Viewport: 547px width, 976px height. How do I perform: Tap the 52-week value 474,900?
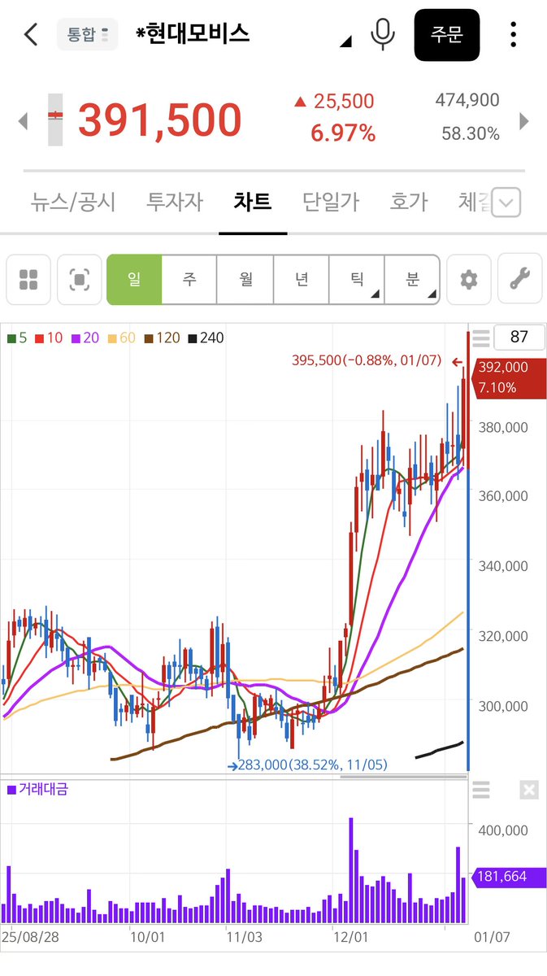tap(467, 100)
